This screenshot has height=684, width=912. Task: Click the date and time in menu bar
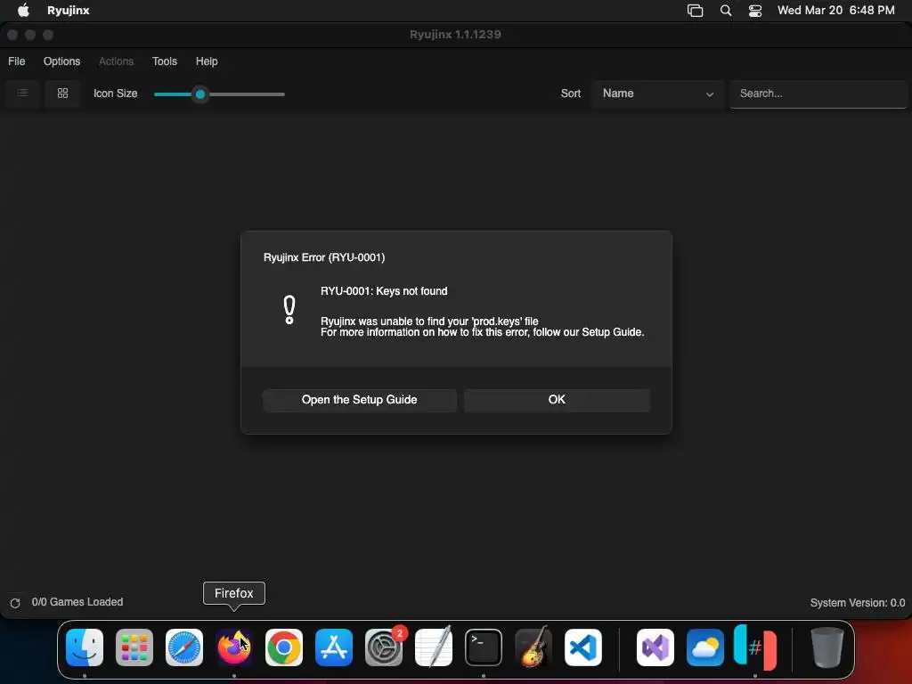[835, 11]
